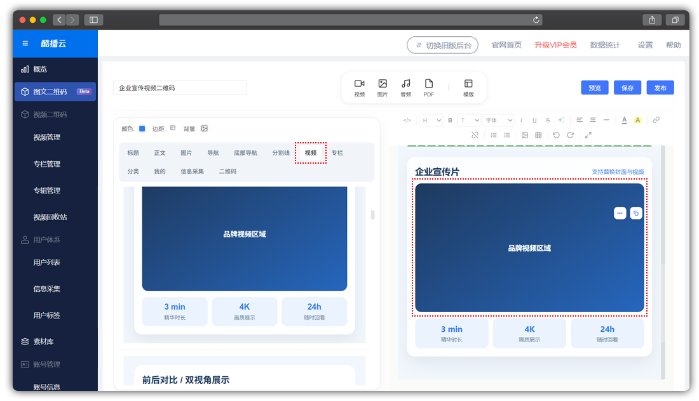This screenshot has height=401, width=699.
Task: Toggle underline text formatting
Action: pyautogui.click(x=534, y=120)
